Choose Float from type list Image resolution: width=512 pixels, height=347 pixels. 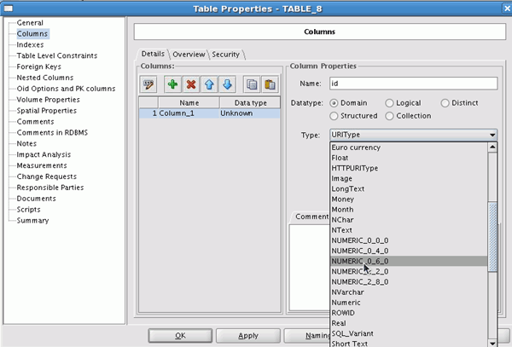click(x=409, y=158)
